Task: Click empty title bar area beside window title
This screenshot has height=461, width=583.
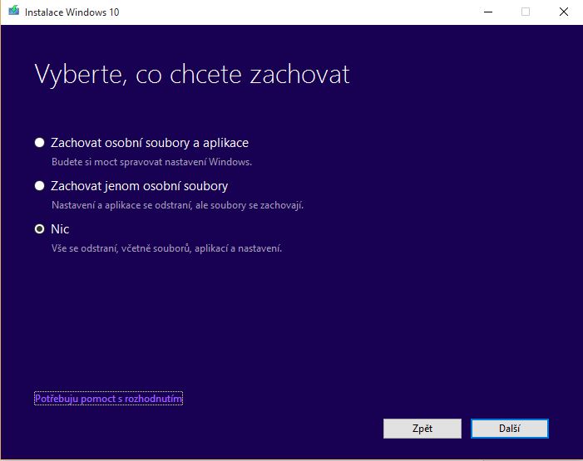Action: click(298, 12)
